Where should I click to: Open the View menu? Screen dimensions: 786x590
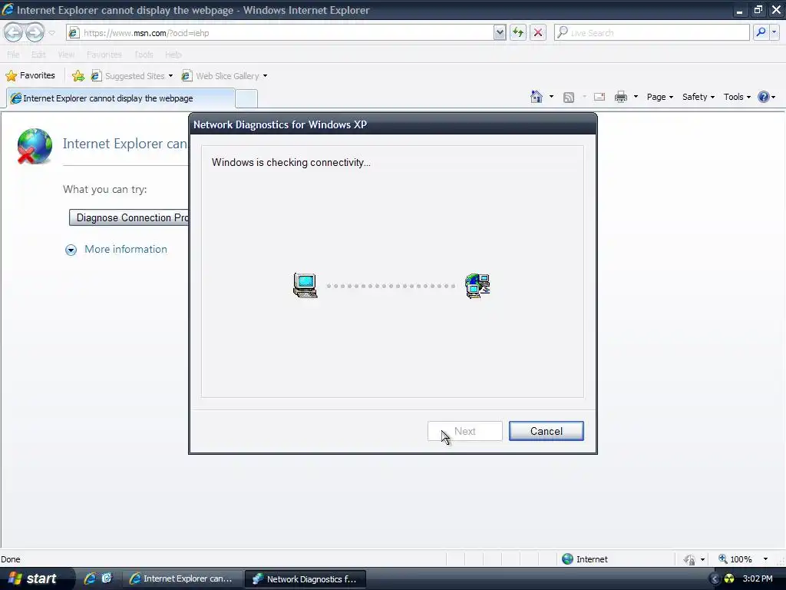click(66, 55)
